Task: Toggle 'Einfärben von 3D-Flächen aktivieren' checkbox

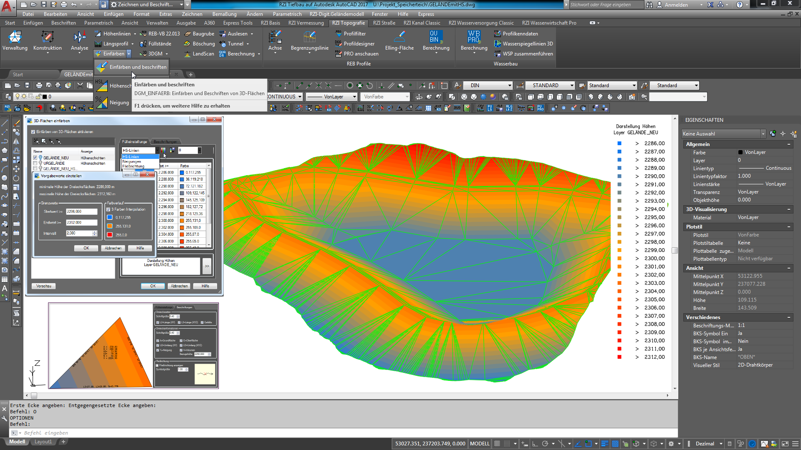Action: pos(33,132)
